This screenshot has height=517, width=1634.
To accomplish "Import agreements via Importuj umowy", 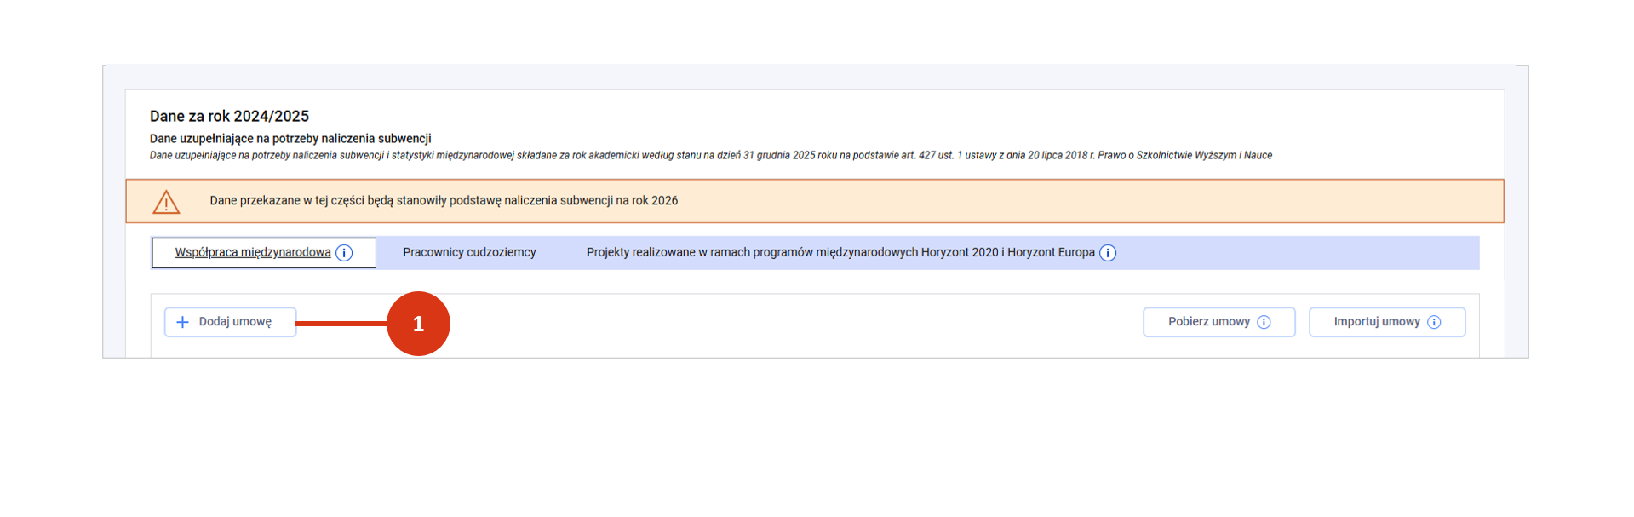I will pyautogui.click(x=1376, y=322).
